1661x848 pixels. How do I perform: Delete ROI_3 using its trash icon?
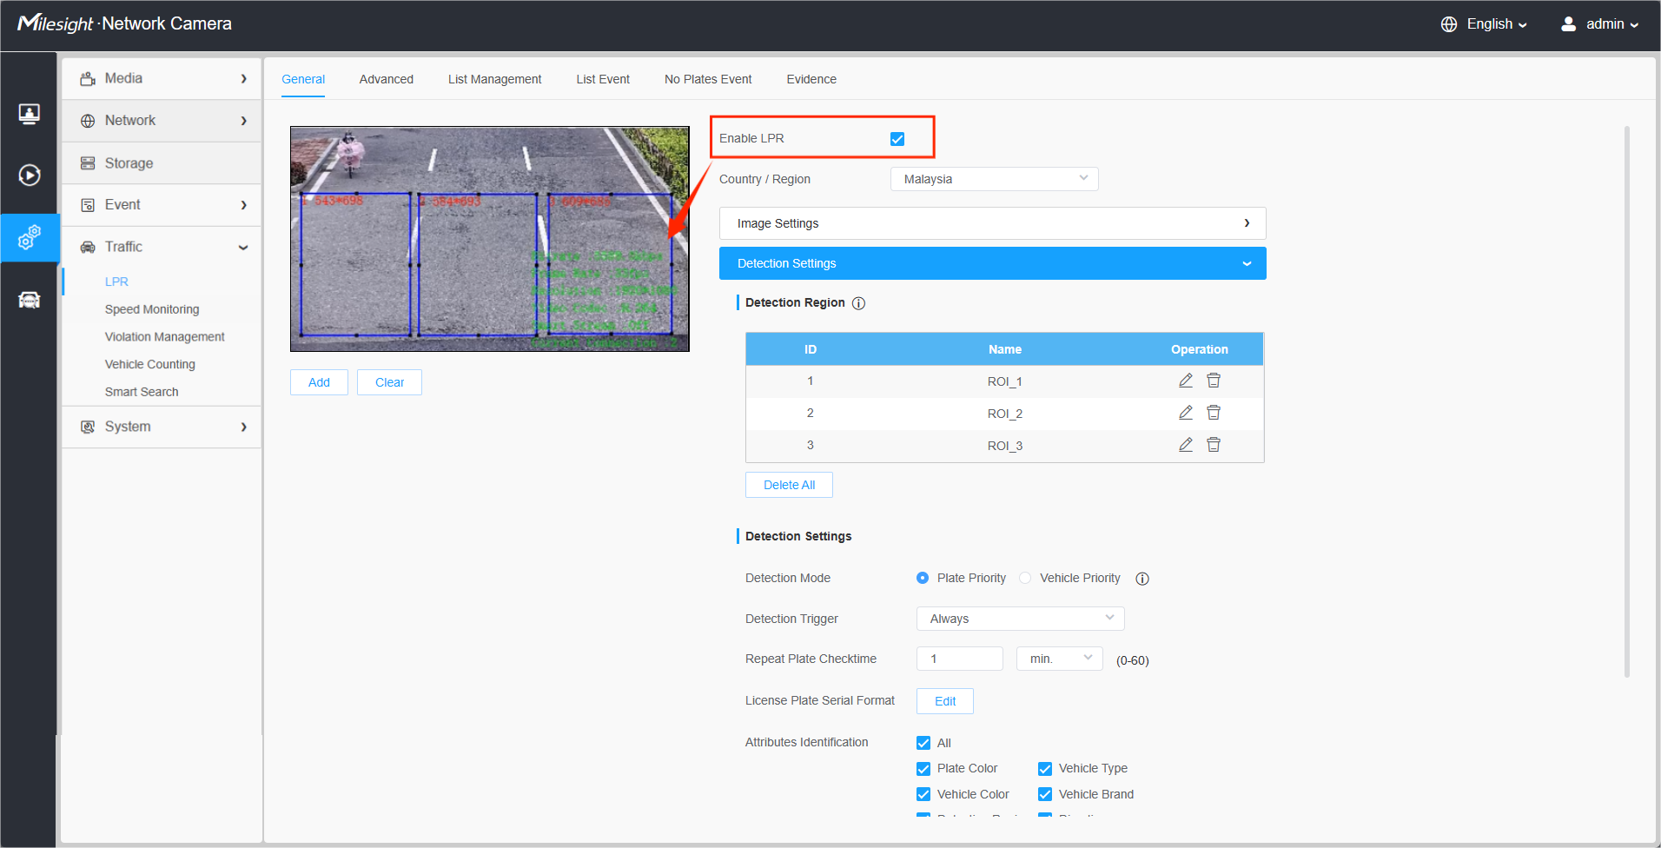[1214, 445]
